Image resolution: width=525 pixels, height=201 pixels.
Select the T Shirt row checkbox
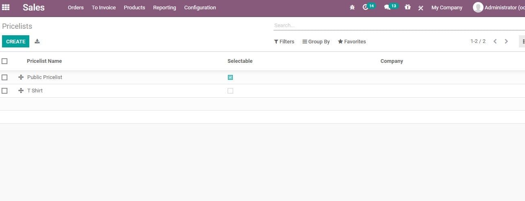[x=4, y=91]
